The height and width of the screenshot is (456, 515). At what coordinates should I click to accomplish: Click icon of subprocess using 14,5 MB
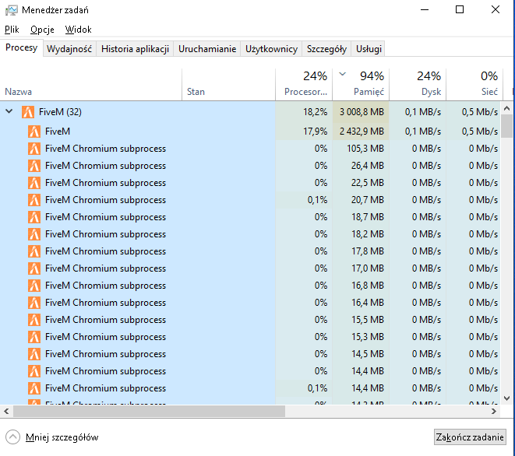pyautogui.click(x=34, y=354)
